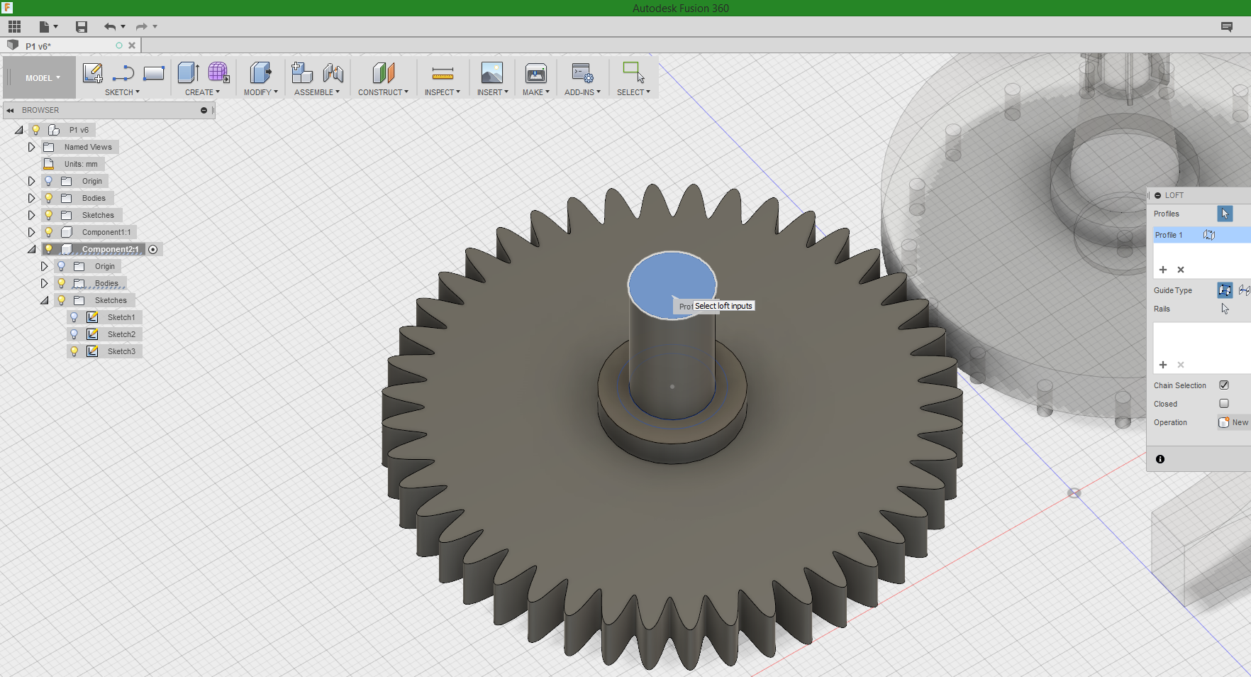Toggle visibility bulb of Sketch3
Screen dimensions: 1251x677
point(74,351)
